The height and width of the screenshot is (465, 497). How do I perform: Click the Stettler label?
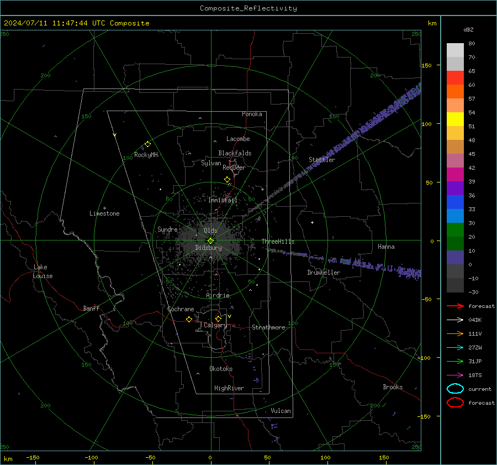click(x=322, y=160)
